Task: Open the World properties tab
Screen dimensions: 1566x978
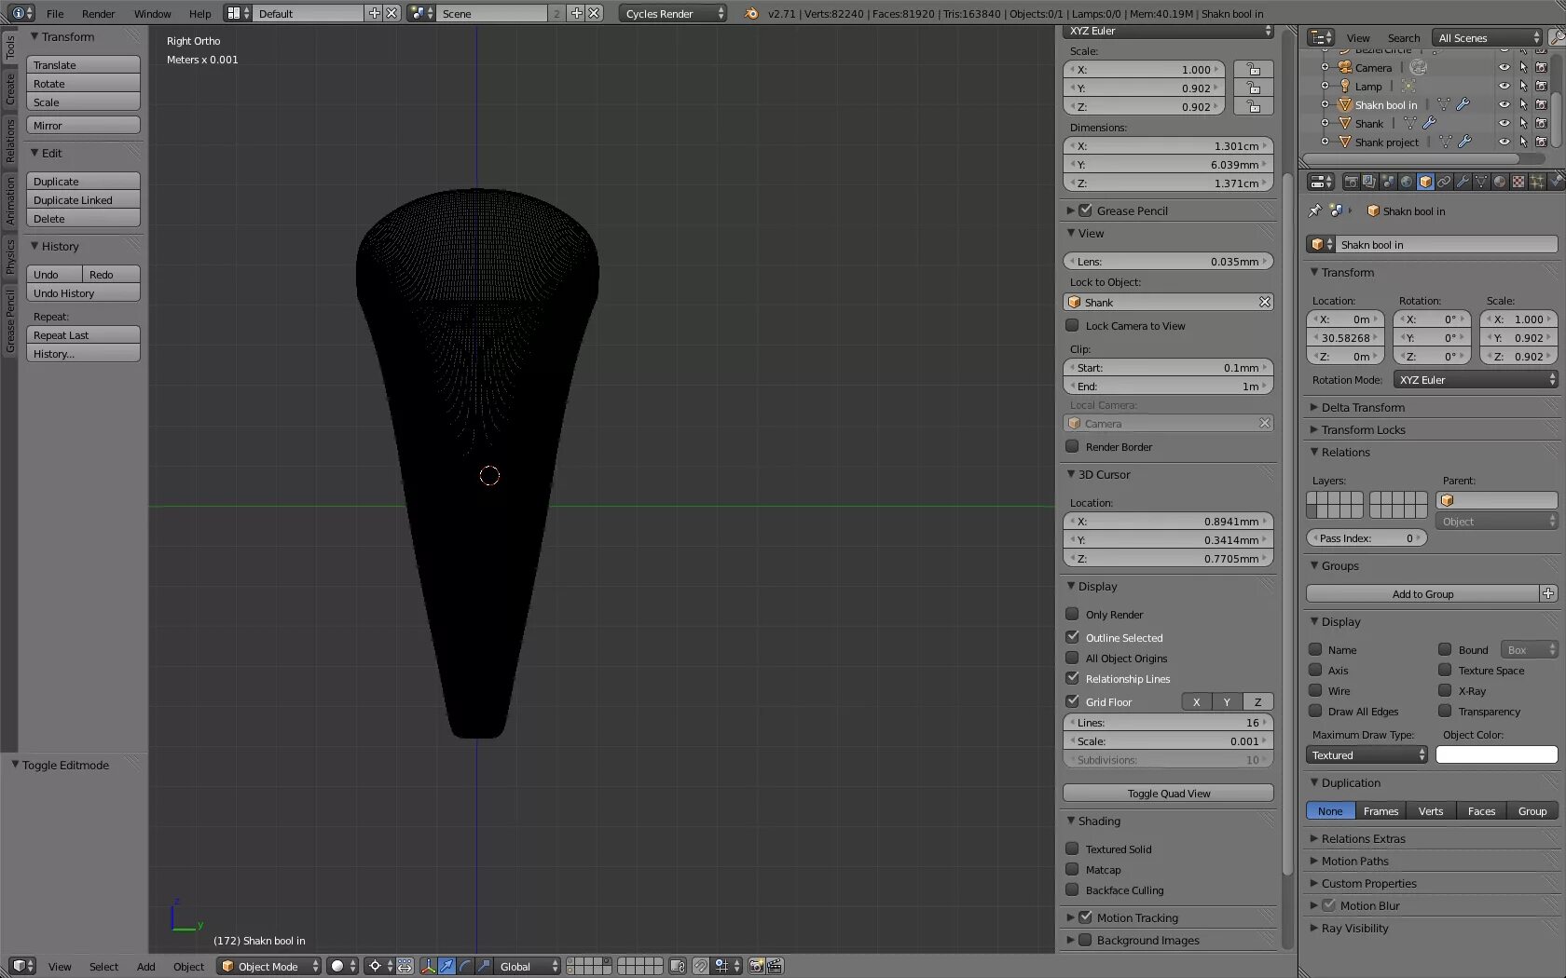Action: [x=1407, y=182]
